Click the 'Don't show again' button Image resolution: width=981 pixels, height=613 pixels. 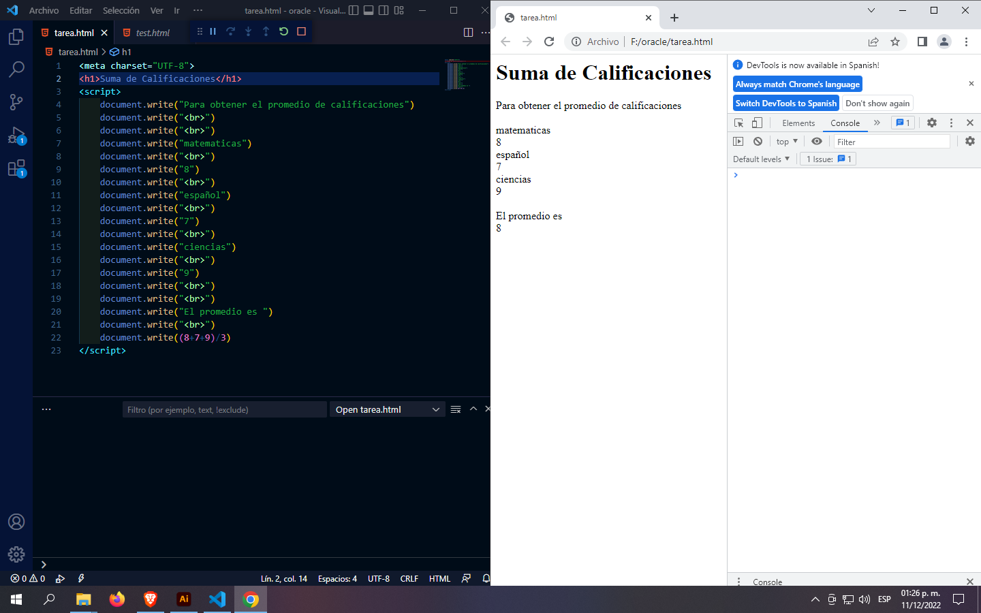877,104
